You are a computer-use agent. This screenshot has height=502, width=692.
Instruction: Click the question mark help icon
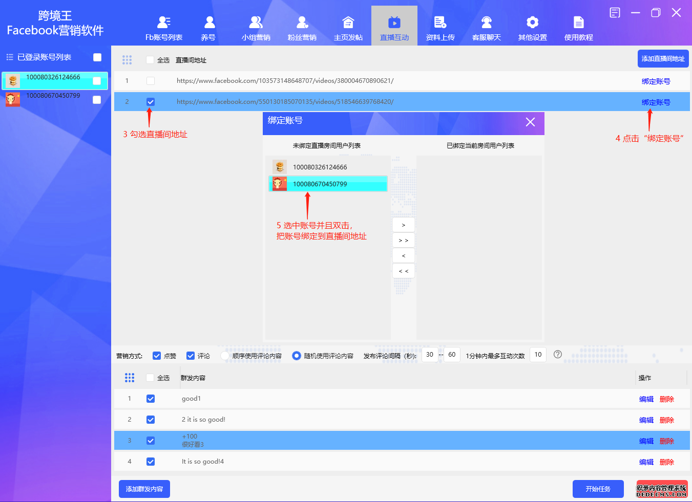[557, 354]
